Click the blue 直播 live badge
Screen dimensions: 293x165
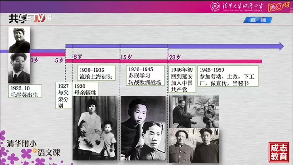click(x=257, y=20)
